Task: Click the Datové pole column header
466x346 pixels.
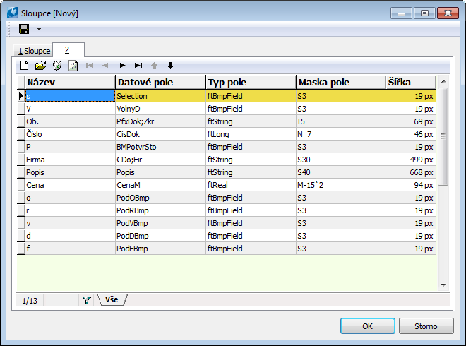Action: tap(160, 82)
